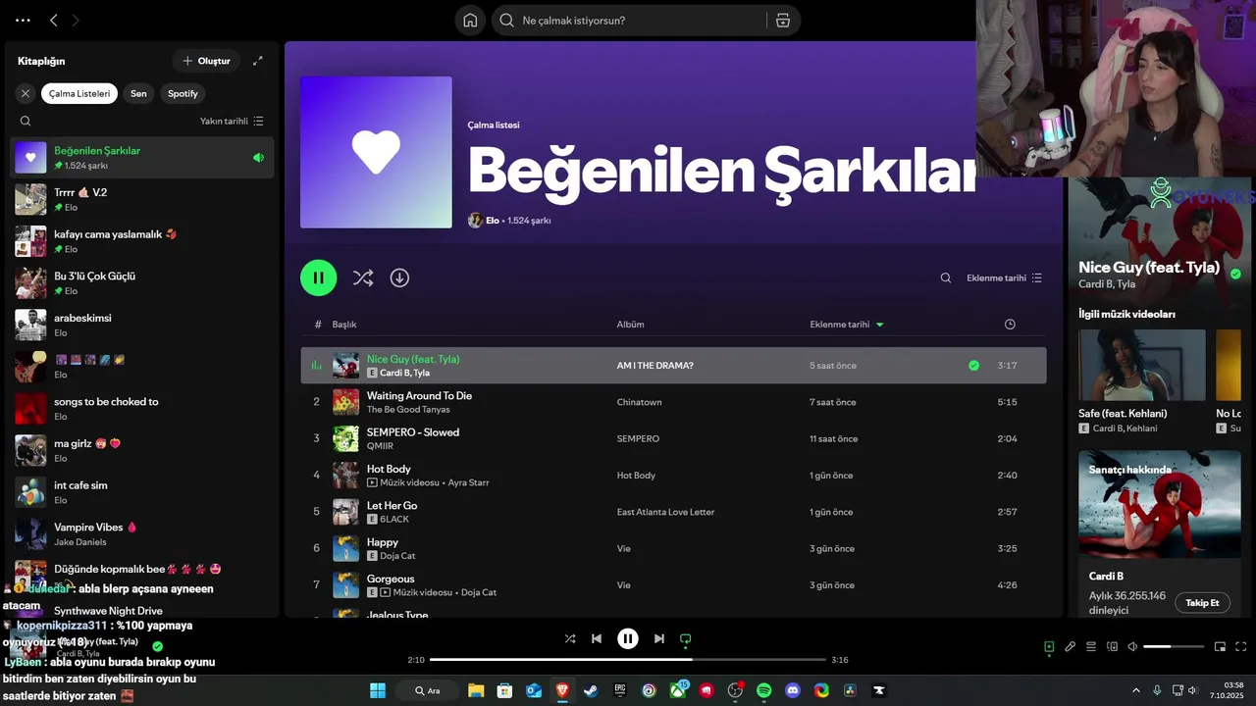Screen dimensions: 1256x706
Task: Search within the playlist tracks
Action: click(946, 278)
